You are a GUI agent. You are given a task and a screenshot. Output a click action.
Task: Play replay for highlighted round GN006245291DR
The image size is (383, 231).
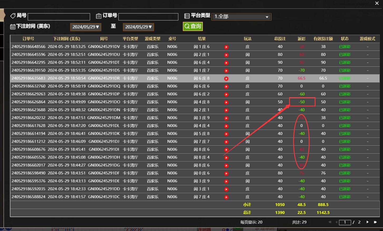(226, 79)
